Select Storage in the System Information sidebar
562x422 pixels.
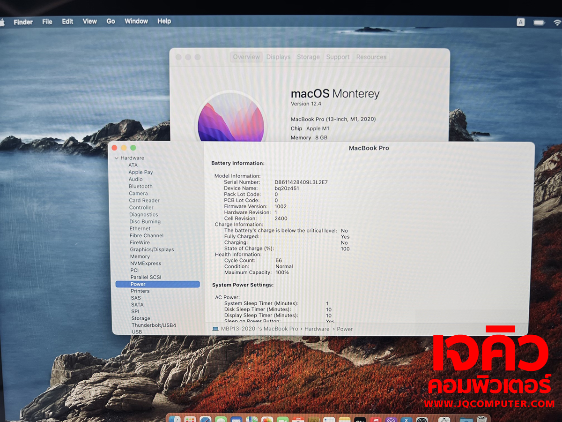click(x=141, y=318)
